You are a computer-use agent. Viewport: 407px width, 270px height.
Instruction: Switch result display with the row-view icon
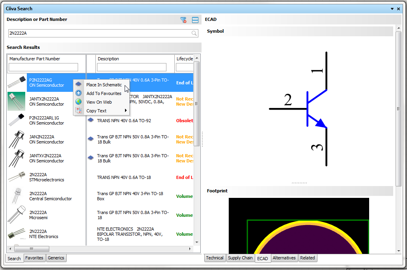coord(195,20)
